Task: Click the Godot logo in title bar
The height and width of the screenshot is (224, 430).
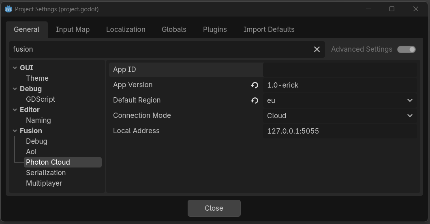Action: pyautogui.click(x=9, y=9)
